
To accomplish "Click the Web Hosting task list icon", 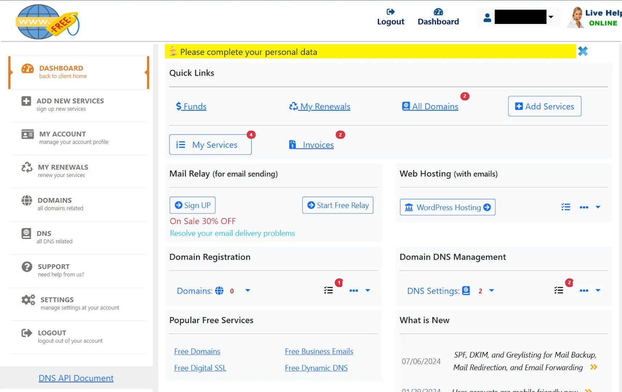I will click(x=565, y=207).
